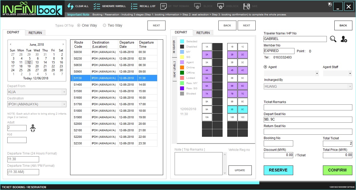Click Today: 12/06/2018 in calendar

[x=36, y=78]
